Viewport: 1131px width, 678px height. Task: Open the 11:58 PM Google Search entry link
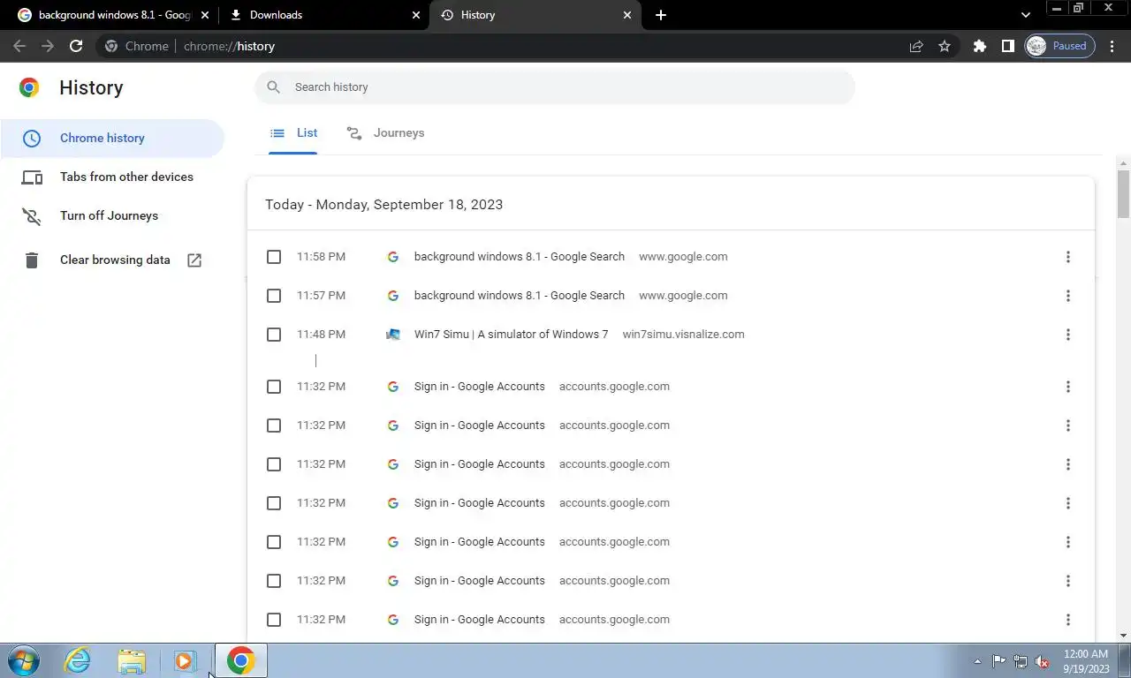tap(520, 257)
